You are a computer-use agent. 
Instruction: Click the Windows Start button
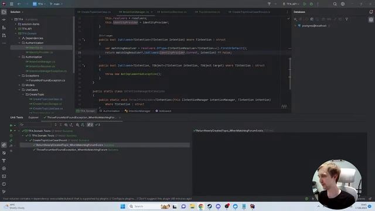tap(122, 206)
